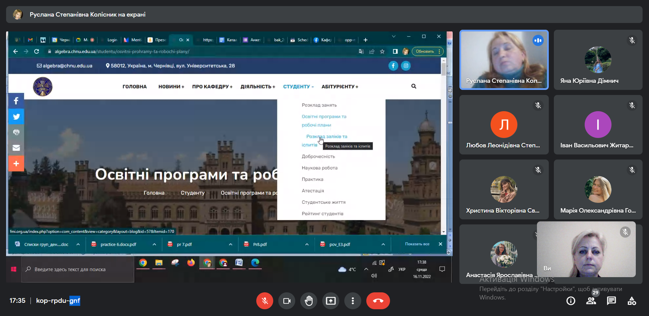Leave the call with red hang-up button
Image resolution: width=649 pixels, height=316 pixels.
[378, 301]
